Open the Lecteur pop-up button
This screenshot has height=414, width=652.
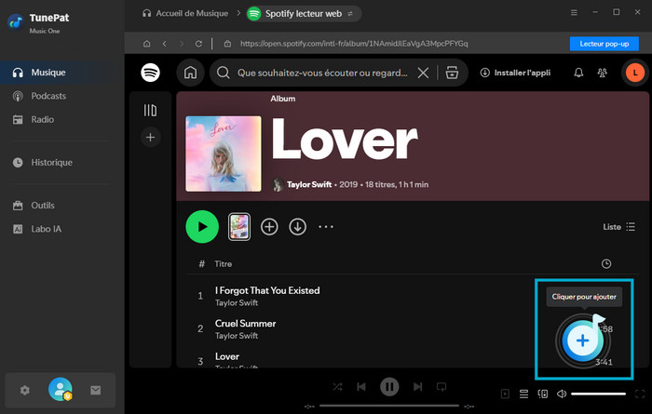point(604,44)
